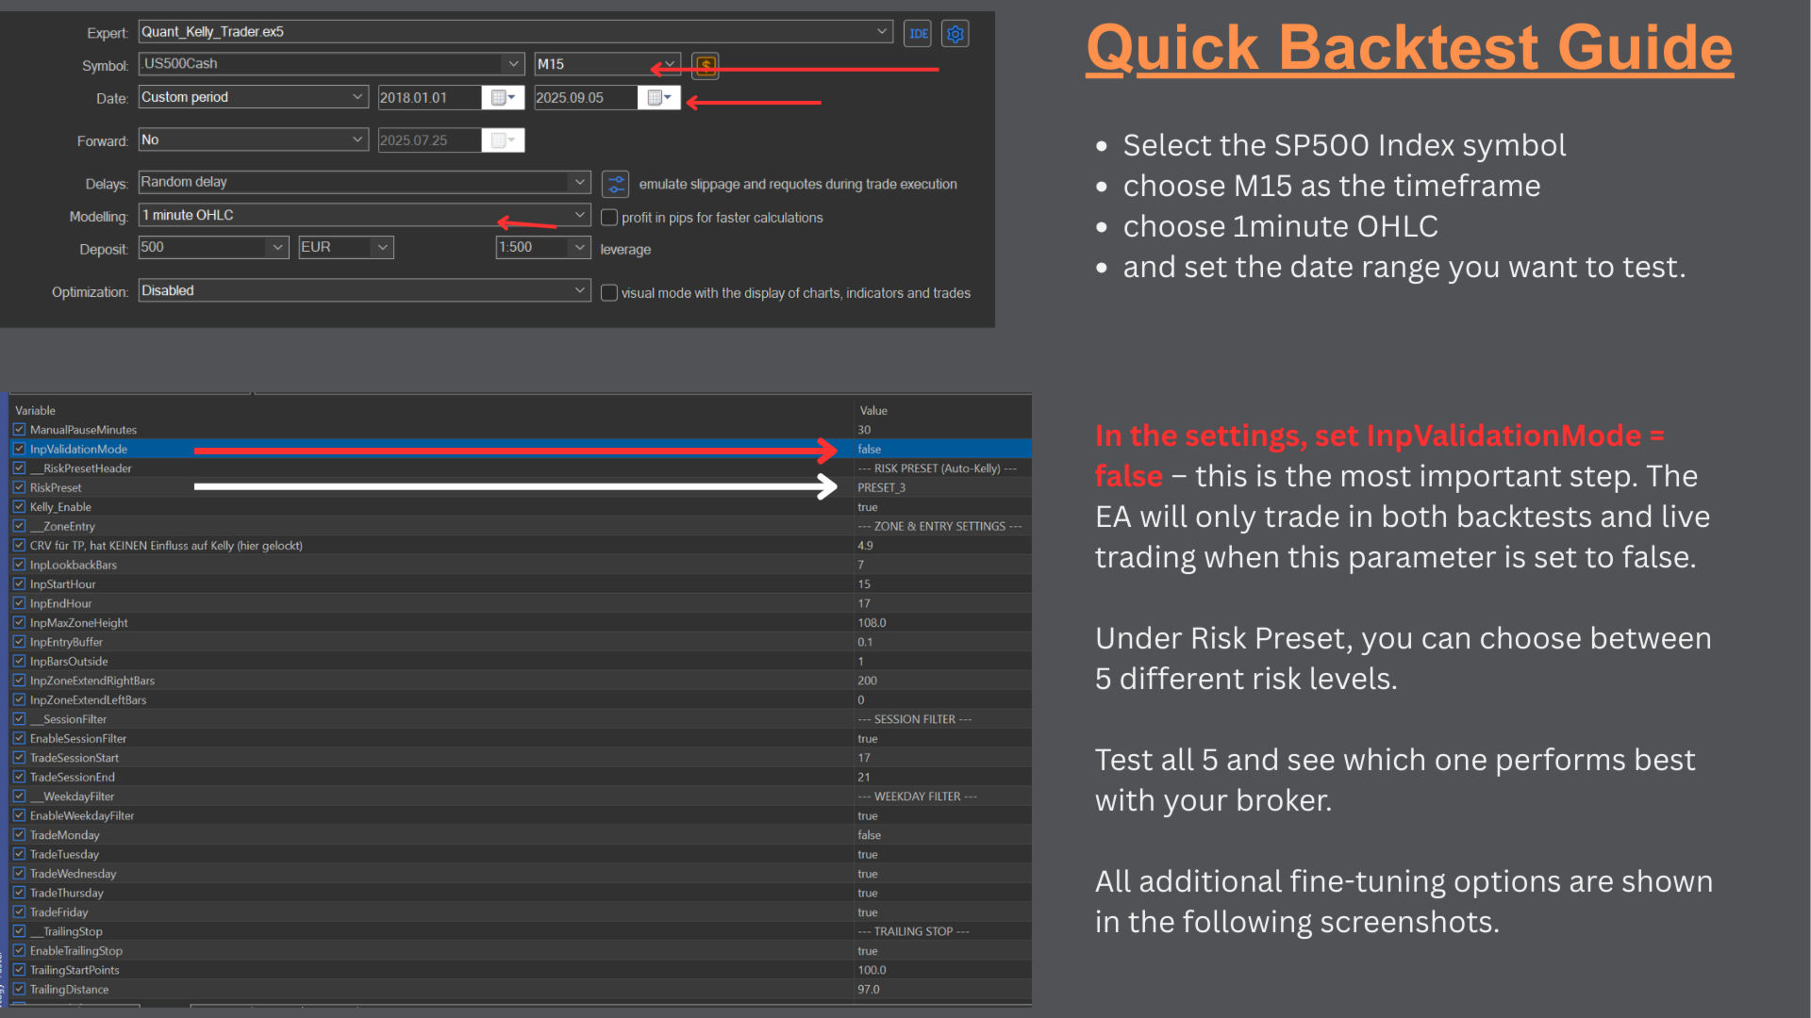The image size is (1811, 1018).
Task: Click the symbol specification dollar icon
Action: point(705,65)
